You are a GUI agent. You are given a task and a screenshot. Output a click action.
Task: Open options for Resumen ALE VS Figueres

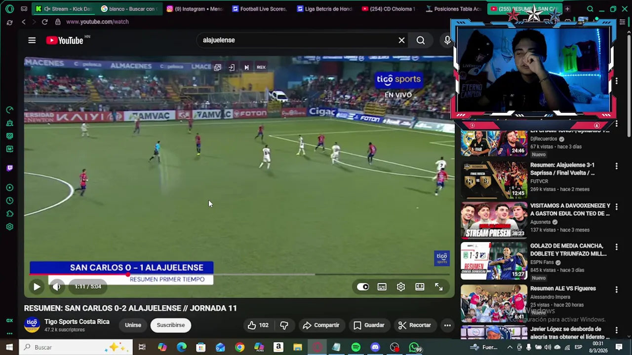click(x=616, y=289)
